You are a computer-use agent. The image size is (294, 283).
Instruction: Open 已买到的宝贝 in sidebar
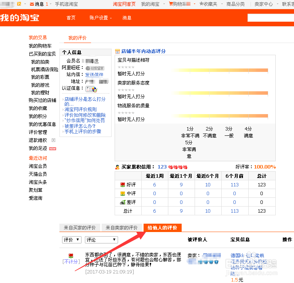point(42,54)
